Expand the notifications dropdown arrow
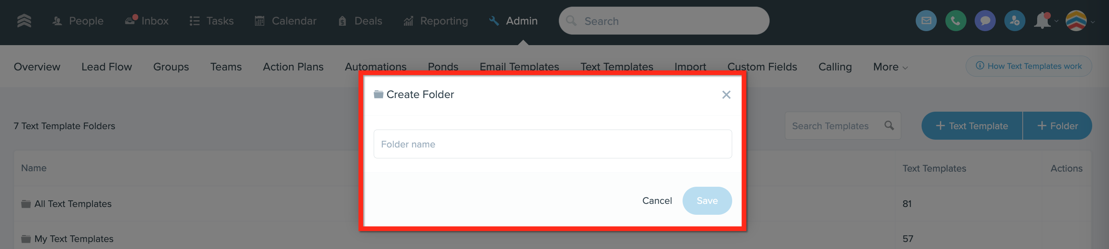The height and width of the screenshot is (249, 1109). pos(1056,21)
